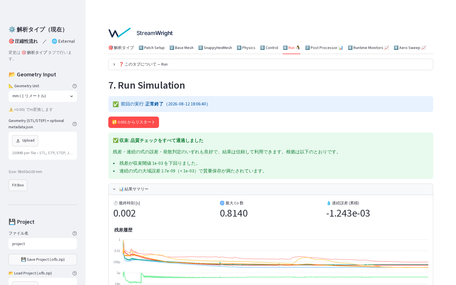Open the Runtime Monitors tab

[368, 48]
